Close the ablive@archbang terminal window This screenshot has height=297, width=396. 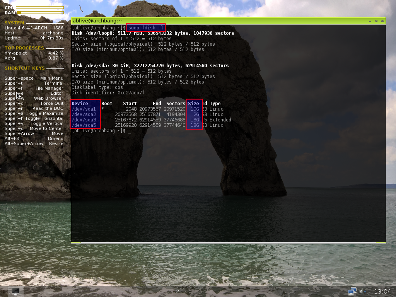[x=382, y=21]
